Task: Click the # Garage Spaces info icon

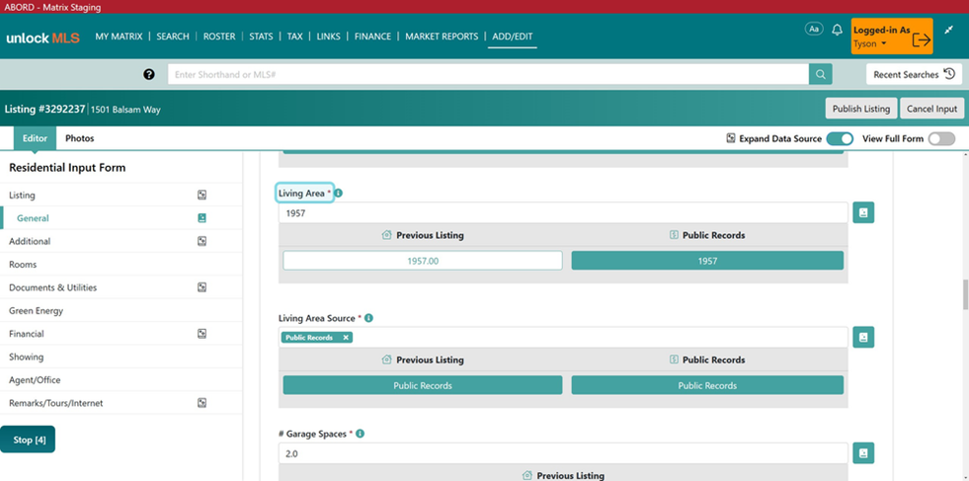Action: tap(361, 434)
